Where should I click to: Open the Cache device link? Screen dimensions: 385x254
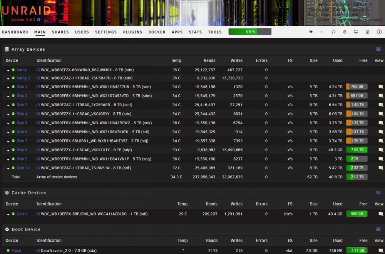pos(22,214)
